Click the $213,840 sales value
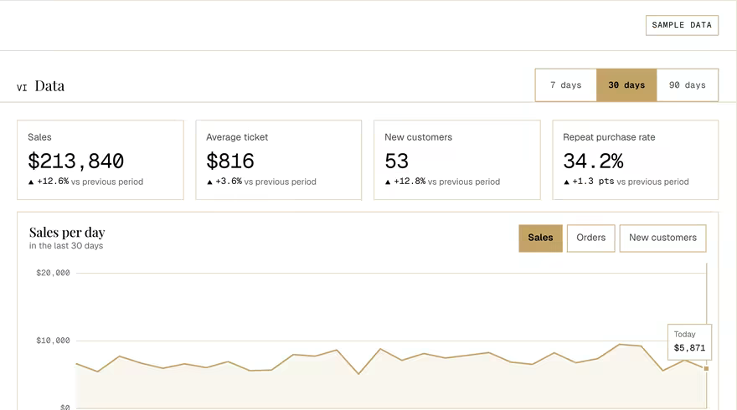The width and height of the screenshot is (737, 410). click(75, 161)
